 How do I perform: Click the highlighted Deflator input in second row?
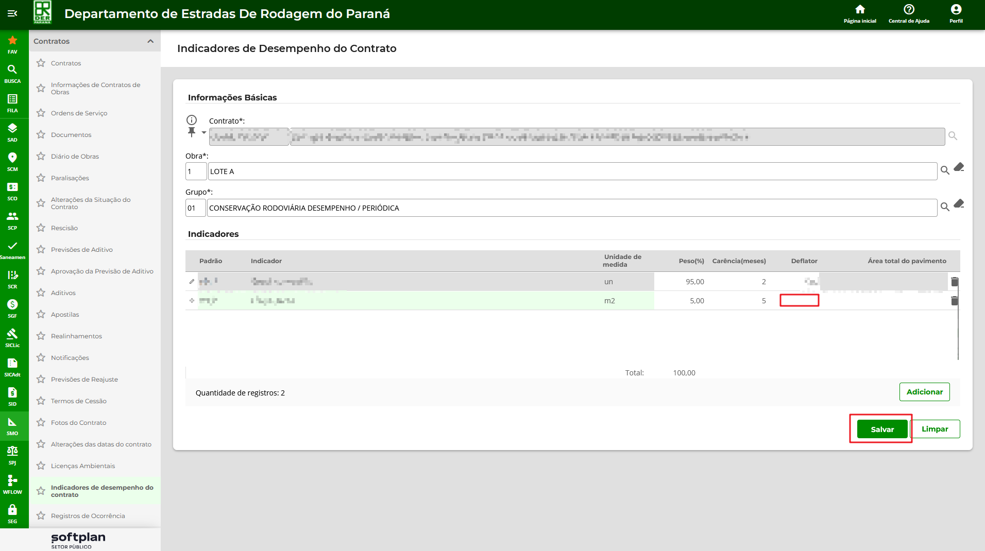(799, 300)
